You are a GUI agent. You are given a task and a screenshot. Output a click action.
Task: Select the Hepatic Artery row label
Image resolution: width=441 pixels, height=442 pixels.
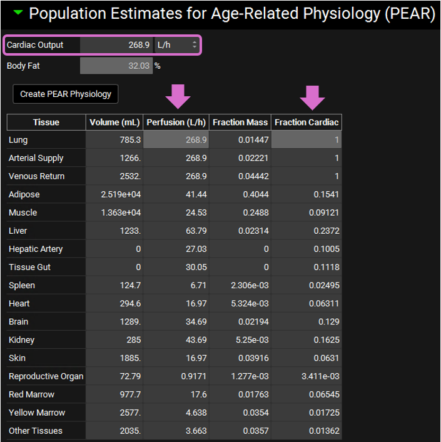(x=46, y=249)
